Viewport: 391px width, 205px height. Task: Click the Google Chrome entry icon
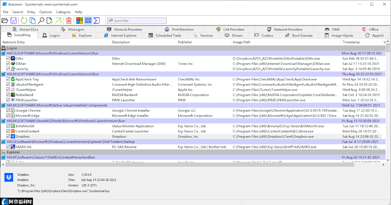coord(13,110)
